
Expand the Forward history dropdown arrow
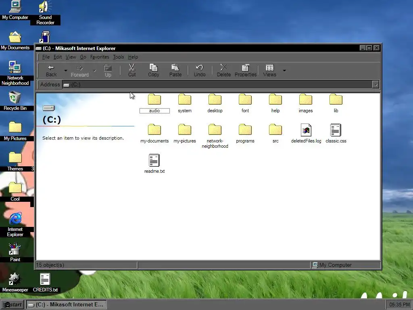click(94, 71)
